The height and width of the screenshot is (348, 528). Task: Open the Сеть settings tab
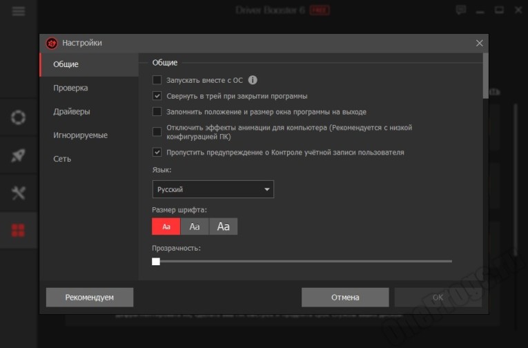pos(89,159)
